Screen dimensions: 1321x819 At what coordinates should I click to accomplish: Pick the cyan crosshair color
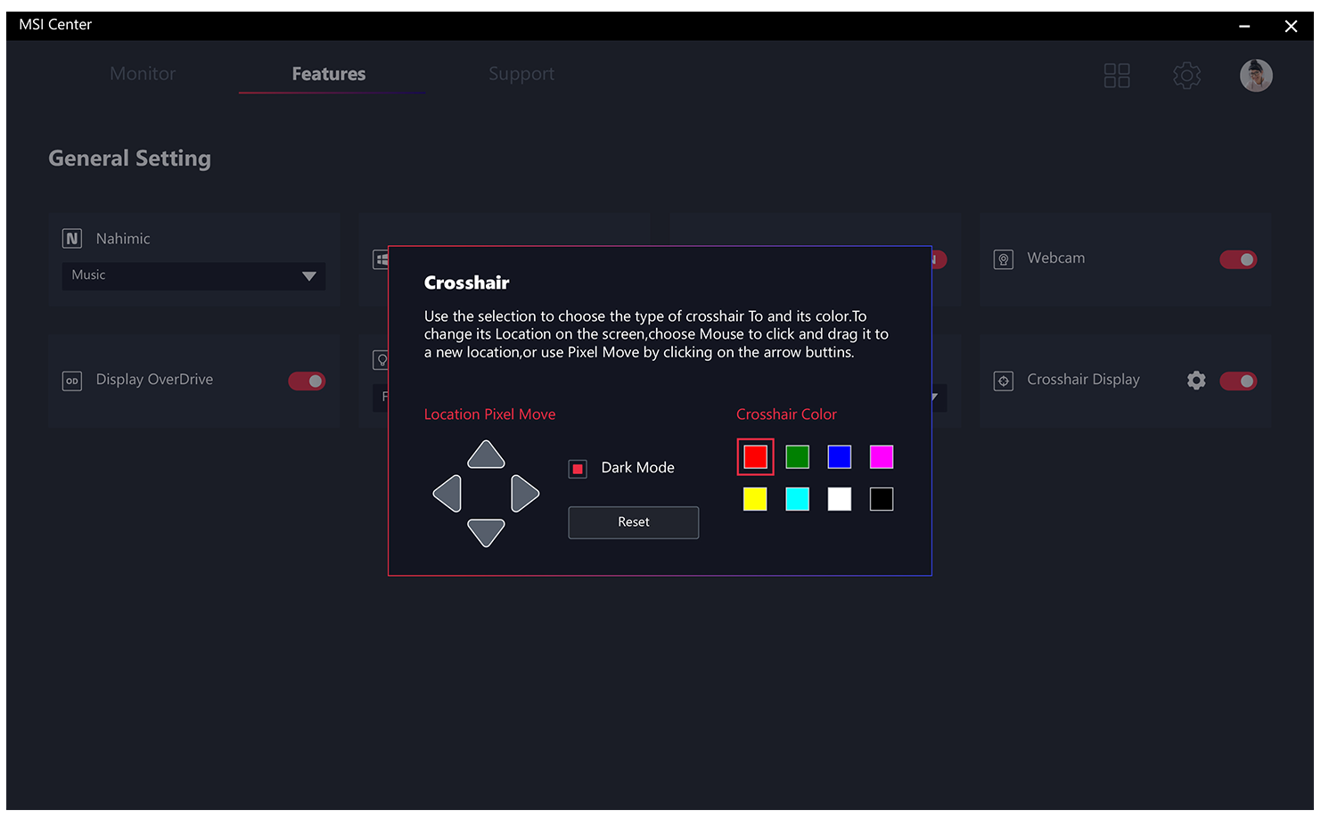pos(797,499)
